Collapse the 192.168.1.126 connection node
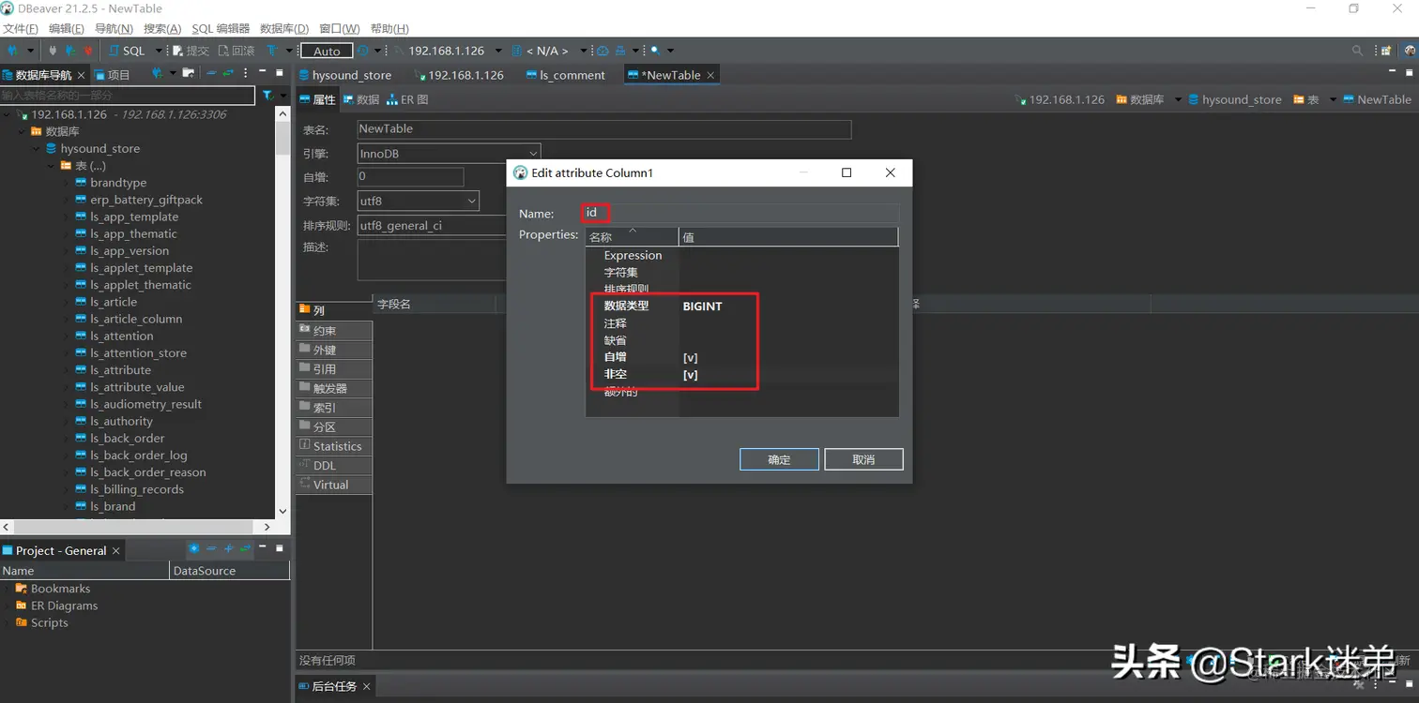The height and width of the screenshot is (703, 1419). pos(8,114)
